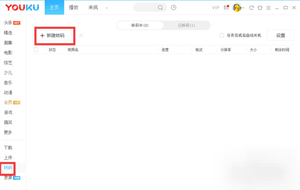This screenshot has height=190, width=300.
Task: Click 视频名 column header
Action: (73, 50)
